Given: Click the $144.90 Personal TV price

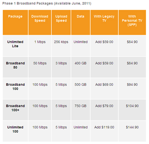Looking at the screenshot, I should click(x=132, y=127).
